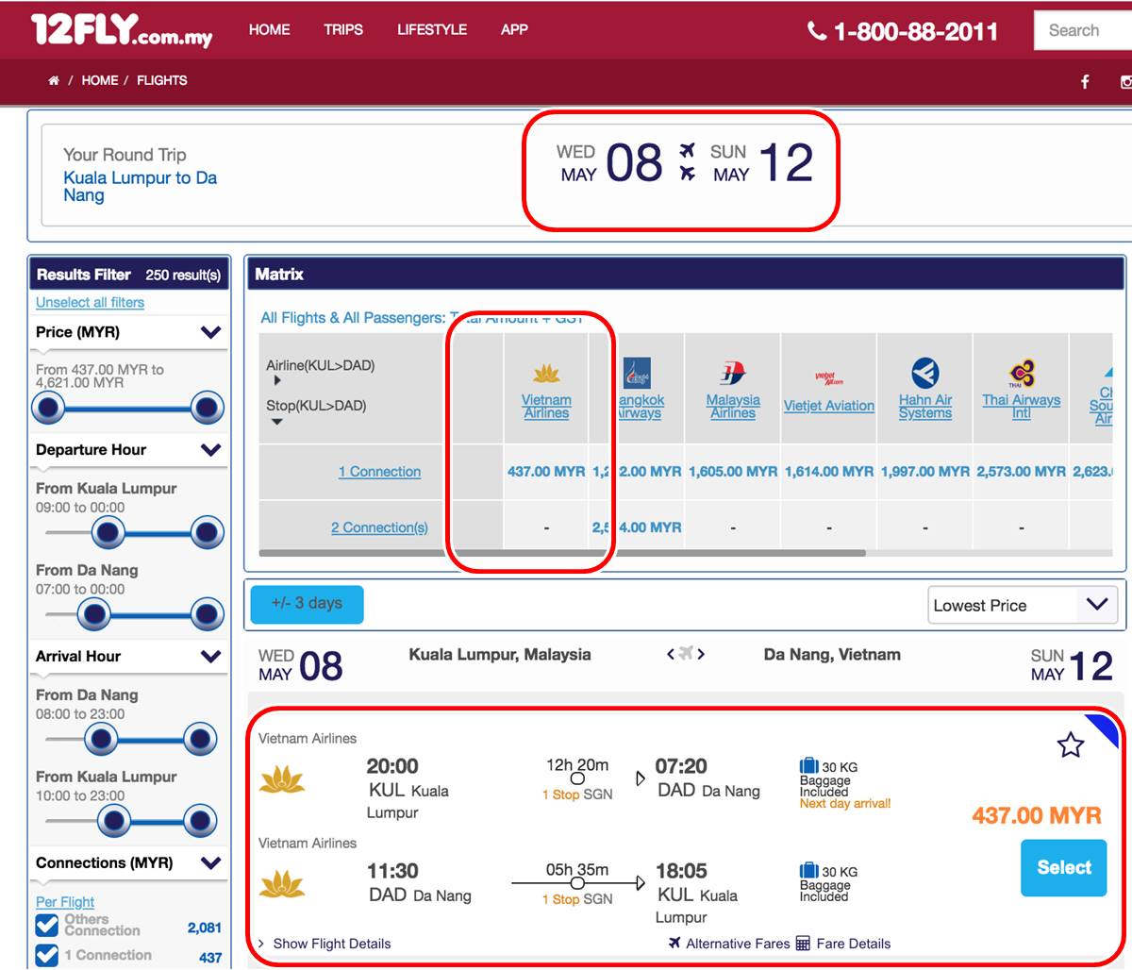Image resolution: width=1132 pixels, height=970 pixels.
Task: Click the Vietnam Airlines logo on 11:30 flight
Action: (282, 885)
